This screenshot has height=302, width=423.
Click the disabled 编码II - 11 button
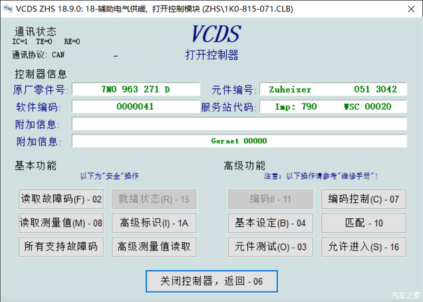tap(270, 199)
